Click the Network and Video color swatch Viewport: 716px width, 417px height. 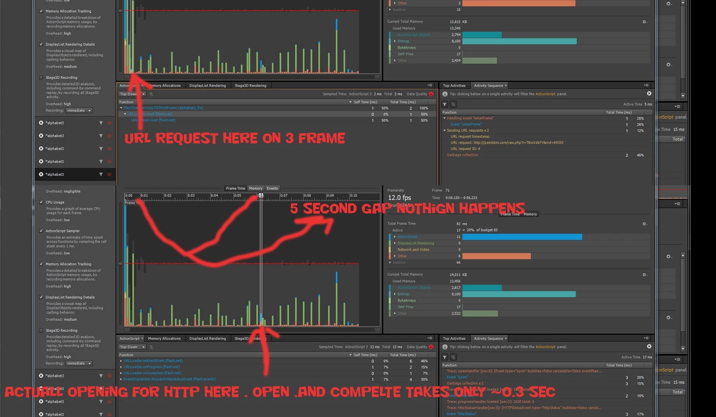[390, 250]
